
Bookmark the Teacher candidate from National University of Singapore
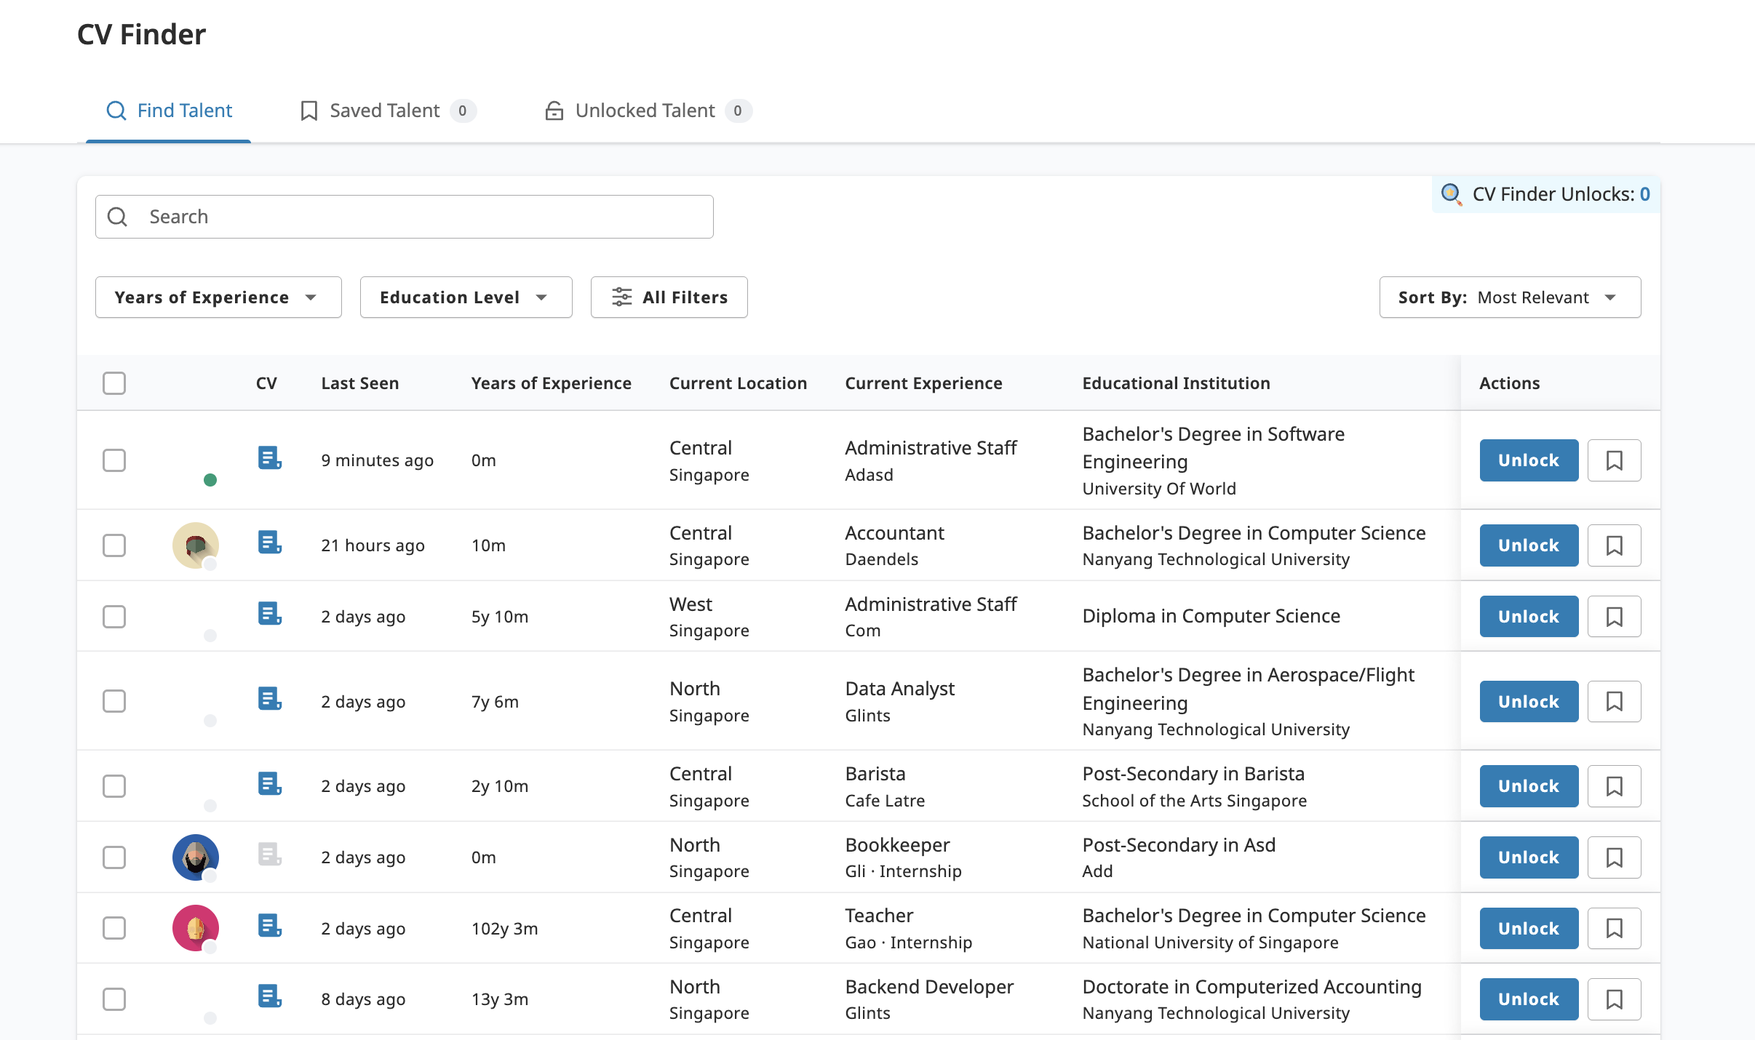(x=1615, y=928)
